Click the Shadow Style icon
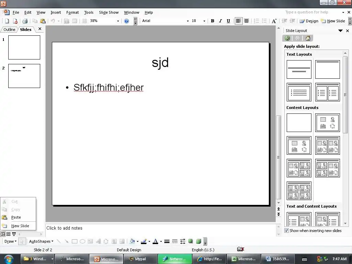Screen dimensions: 352x264 [x=190, y=241]
